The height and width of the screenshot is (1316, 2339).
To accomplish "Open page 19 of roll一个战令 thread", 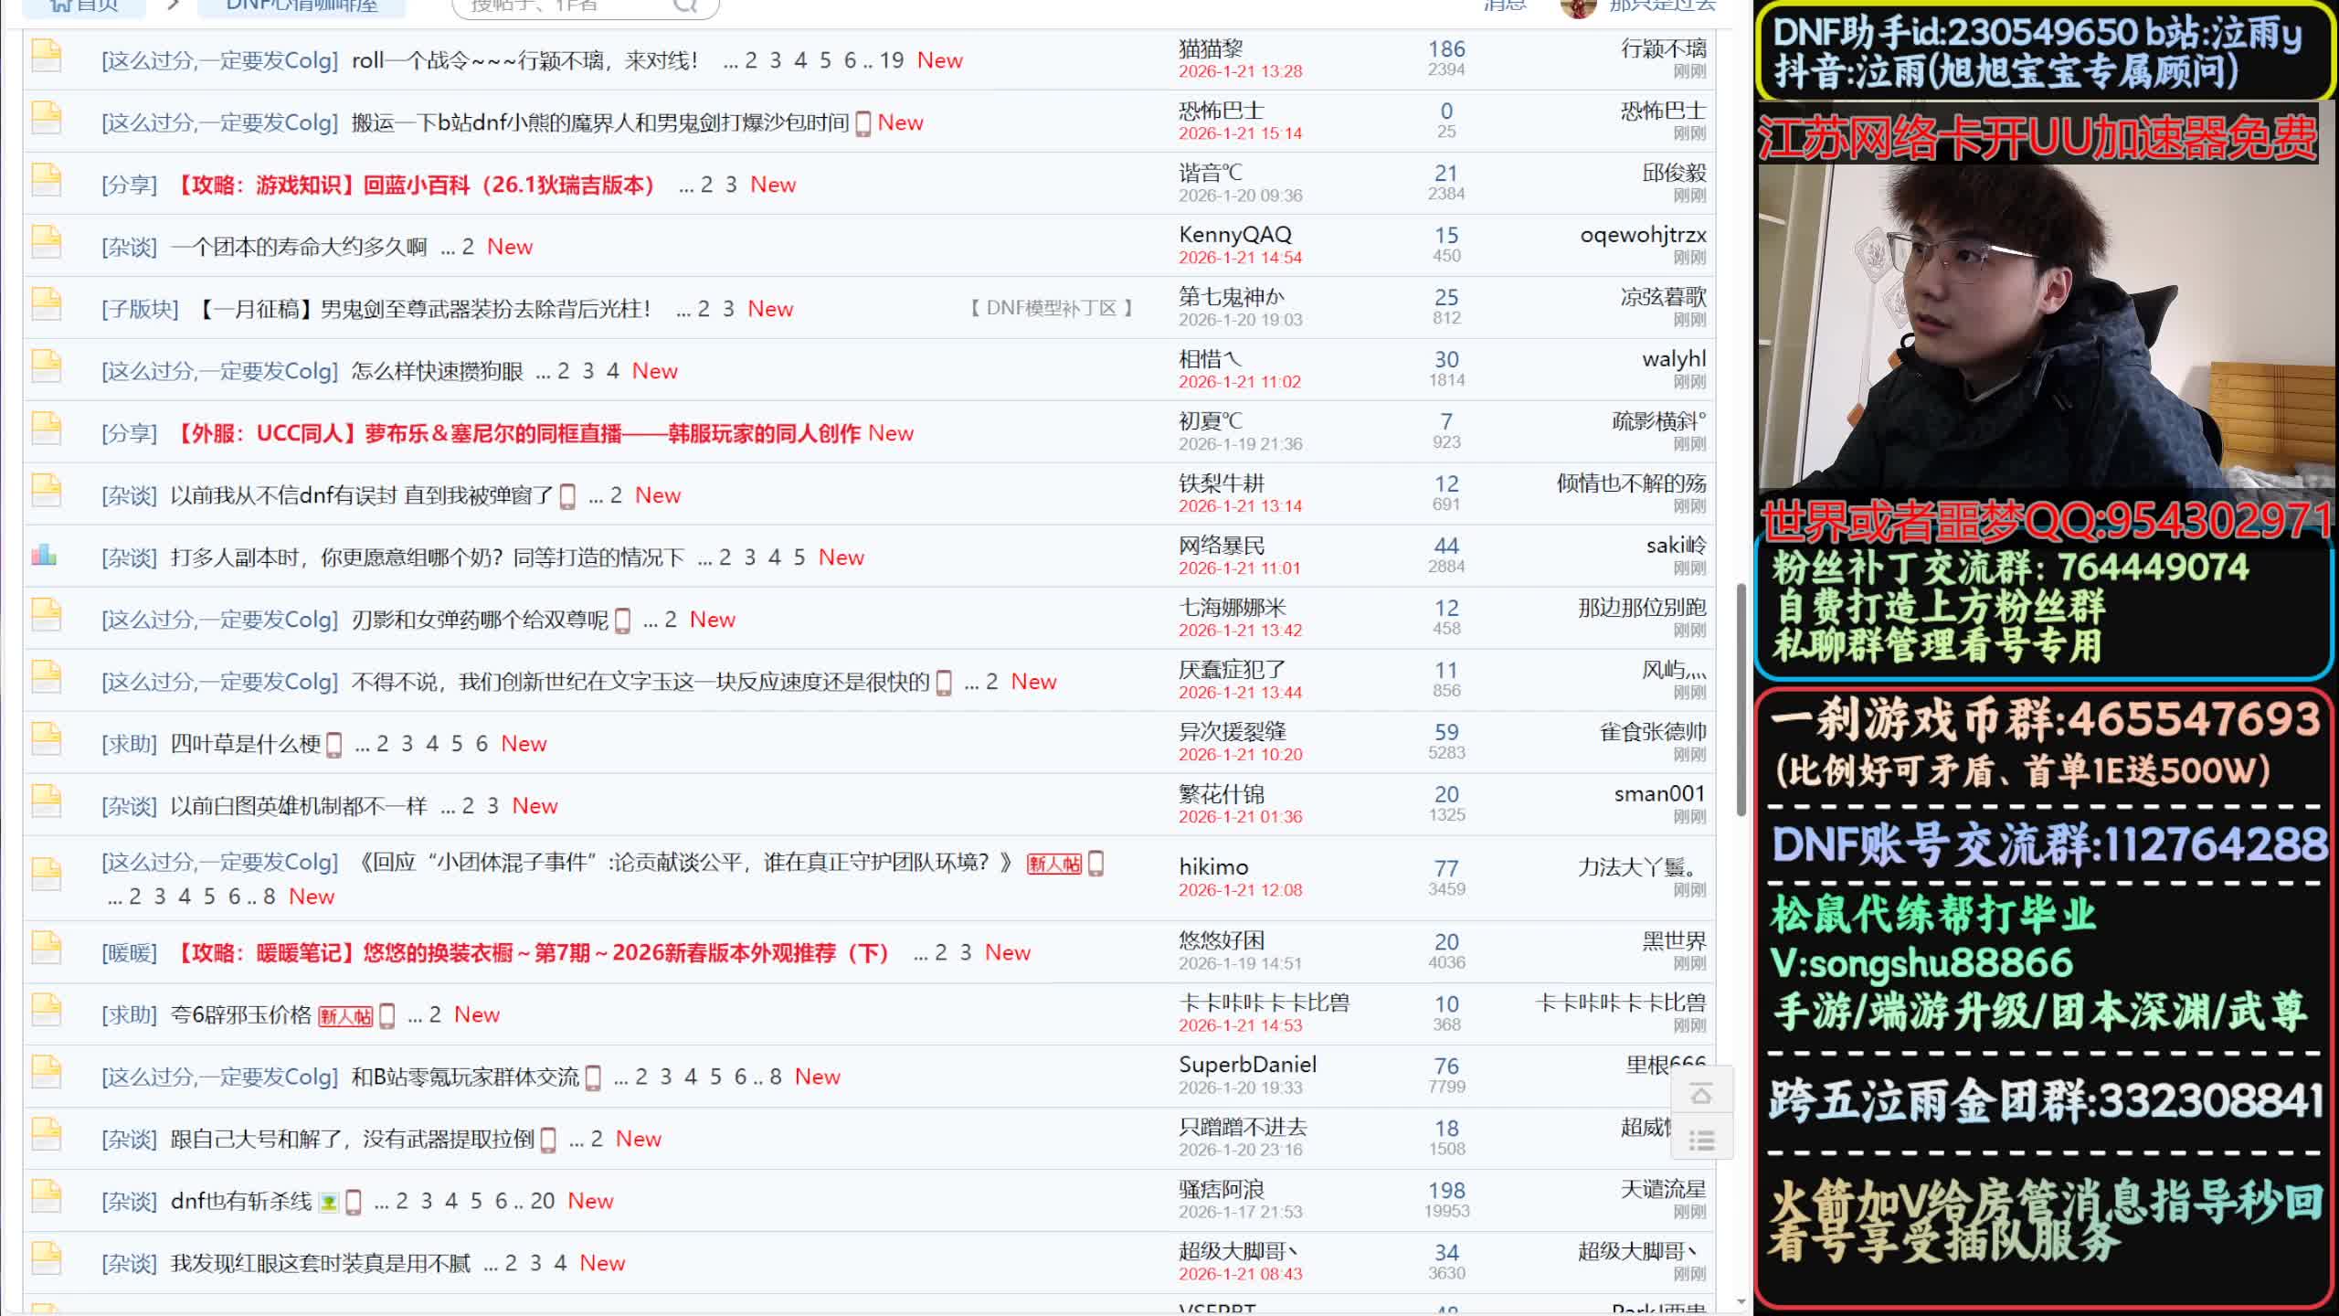I will [891, 60].
